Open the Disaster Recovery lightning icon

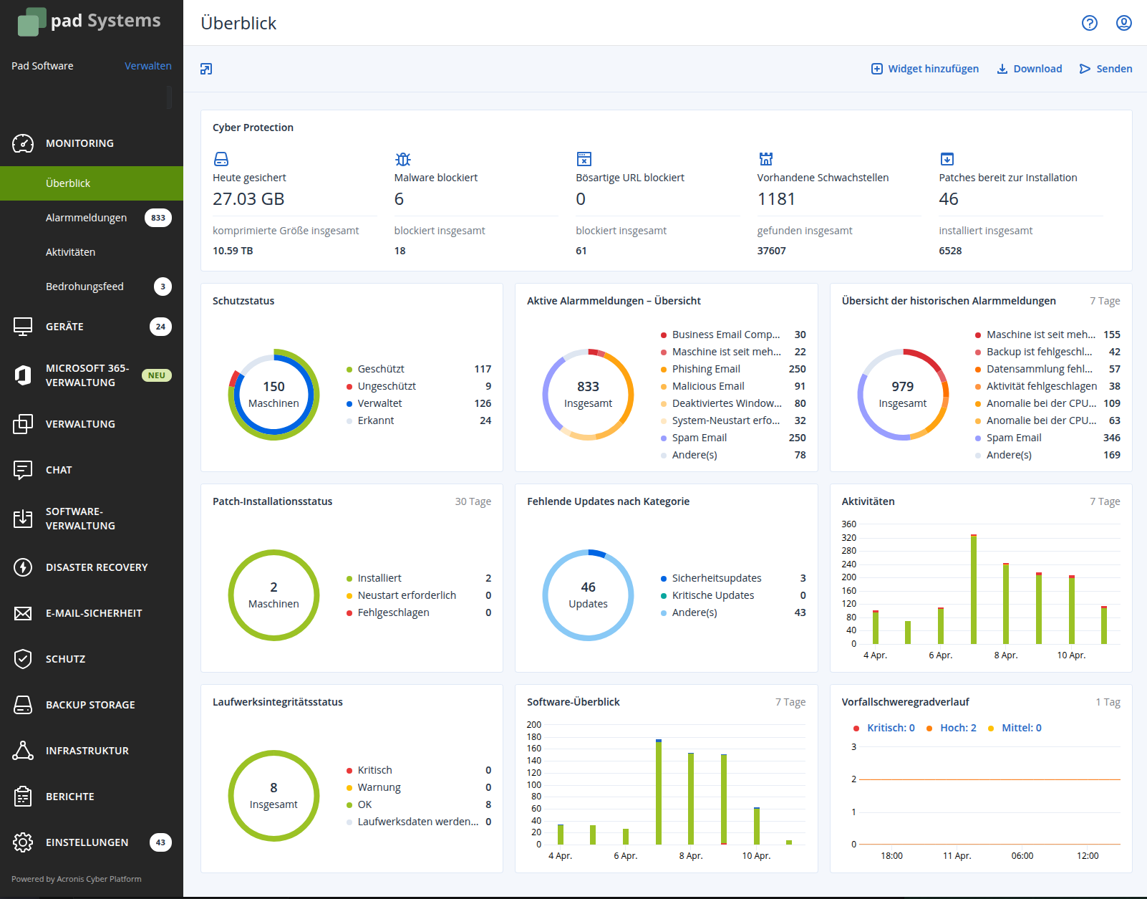pos(23,567)
